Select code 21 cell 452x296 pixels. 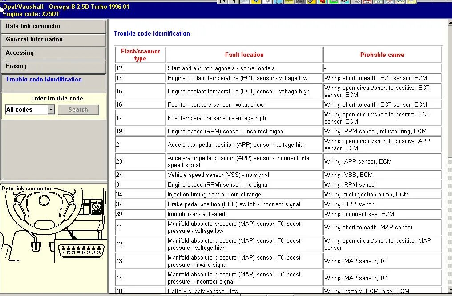click(x=141, y=144)
